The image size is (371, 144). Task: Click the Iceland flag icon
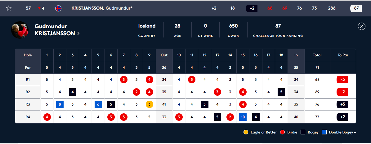point(58,8)
